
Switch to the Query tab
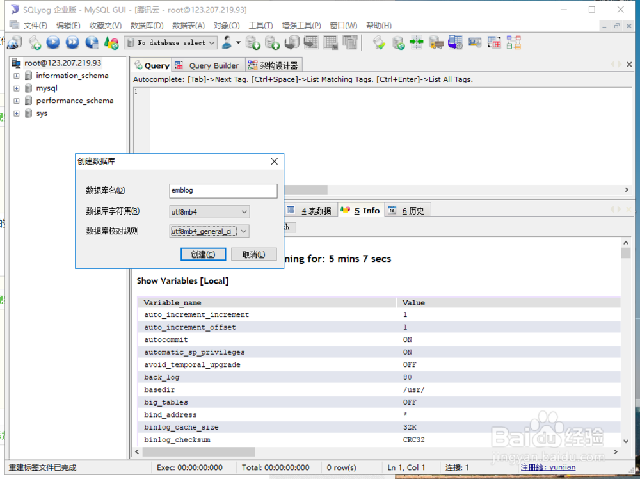click(x=152, y=65)
